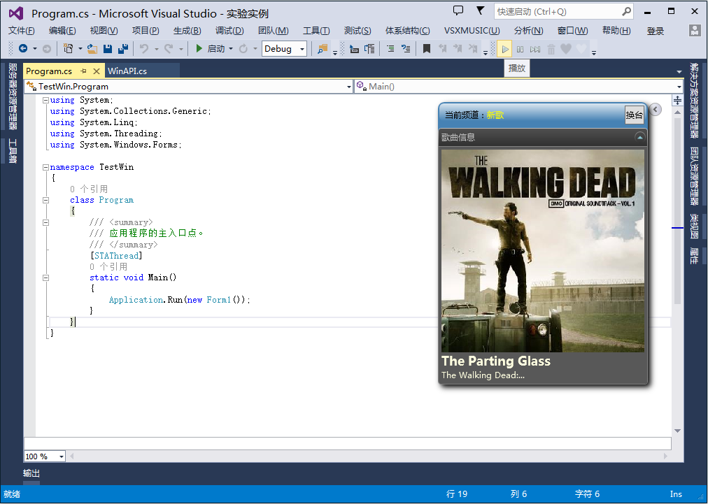This screenshot has height=504, width=708.
Task: Click the Save file disk icon
Action: coord(108,49)
